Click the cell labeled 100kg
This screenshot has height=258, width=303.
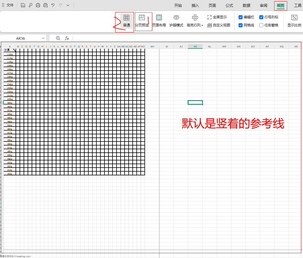(10, 99)
